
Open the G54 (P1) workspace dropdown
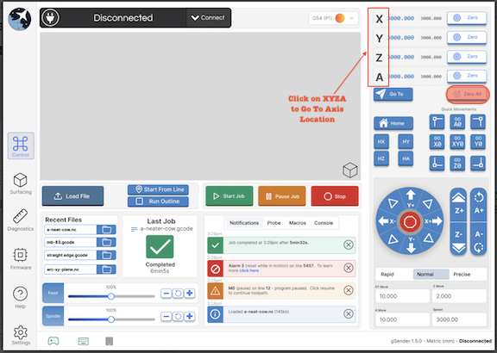point(333,18)
